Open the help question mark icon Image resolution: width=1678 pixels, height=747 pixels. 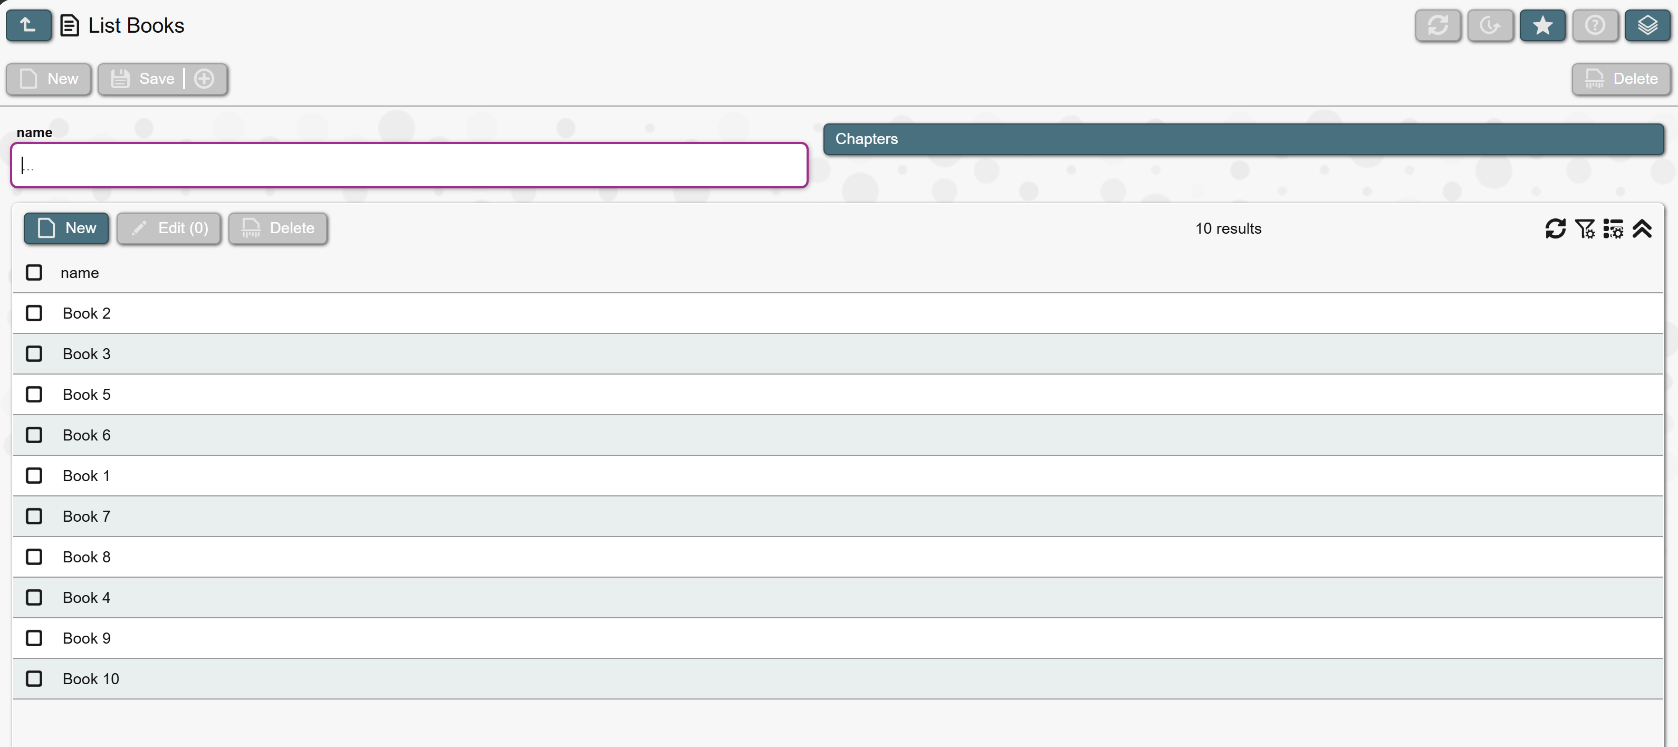tap(1594, 25)
